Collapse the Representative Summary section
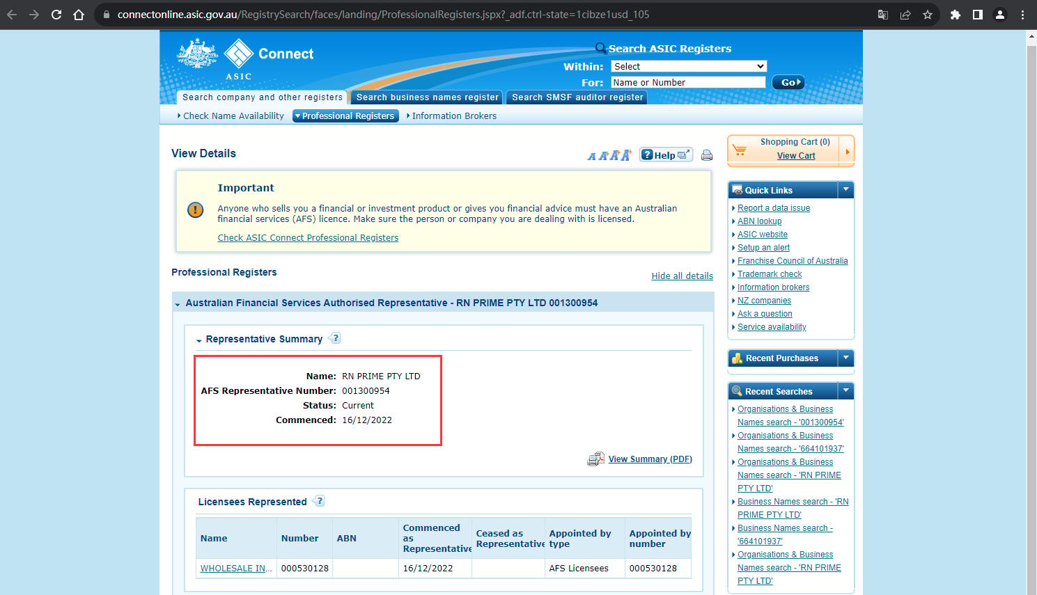The height and width of the screenshot is (595, 1037). click(x=198, y=340)
